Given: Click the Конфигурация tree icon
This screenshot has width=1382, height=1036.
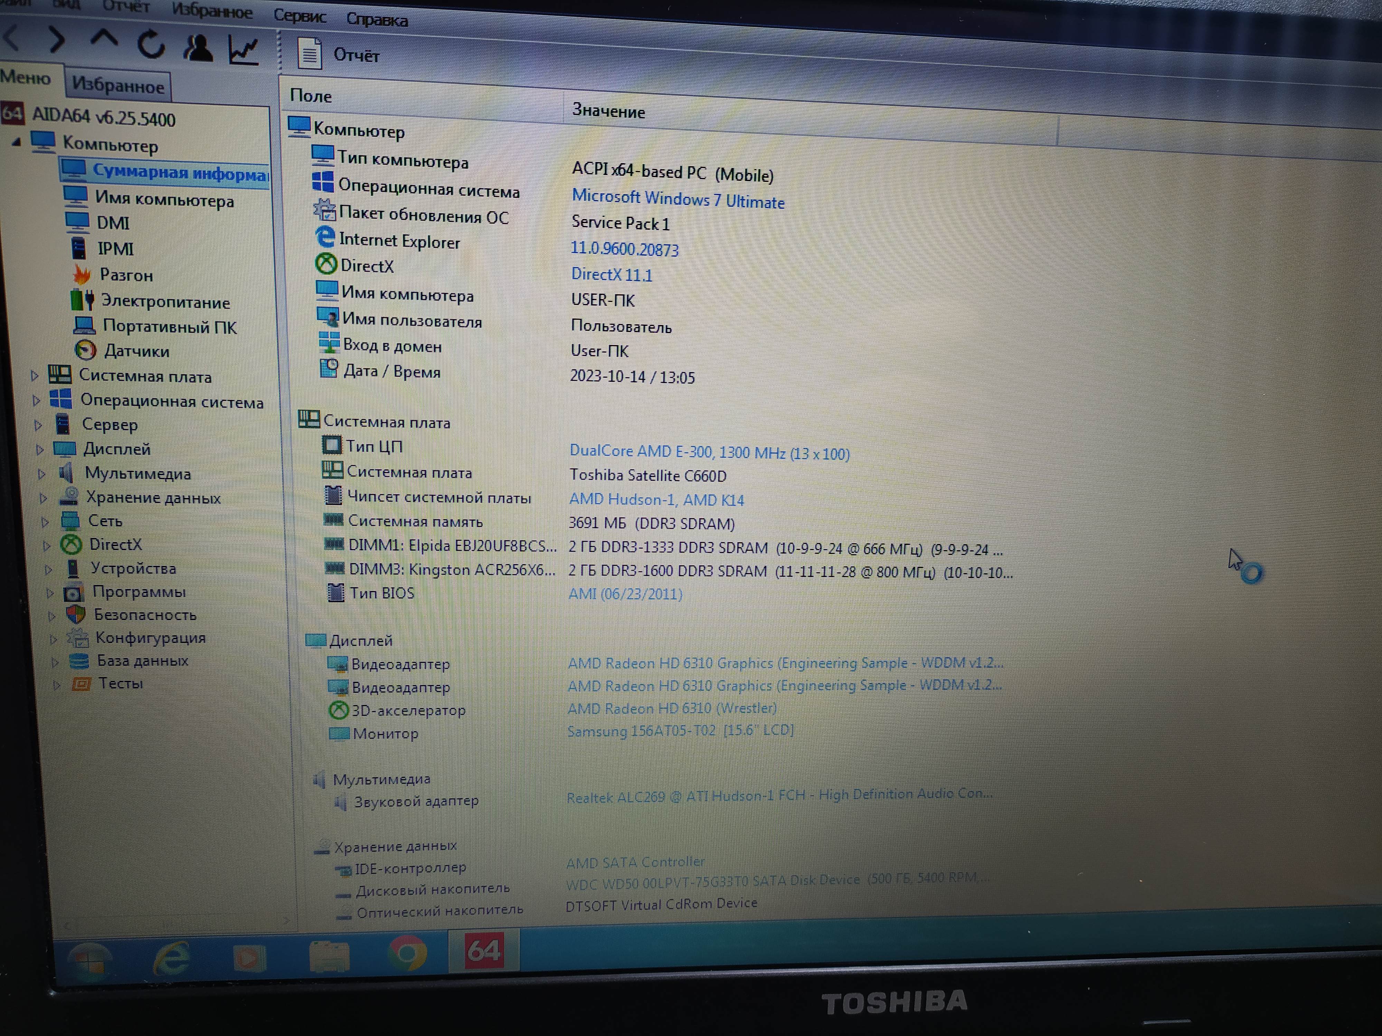Looking at the screenshot, I should [77, 637].
